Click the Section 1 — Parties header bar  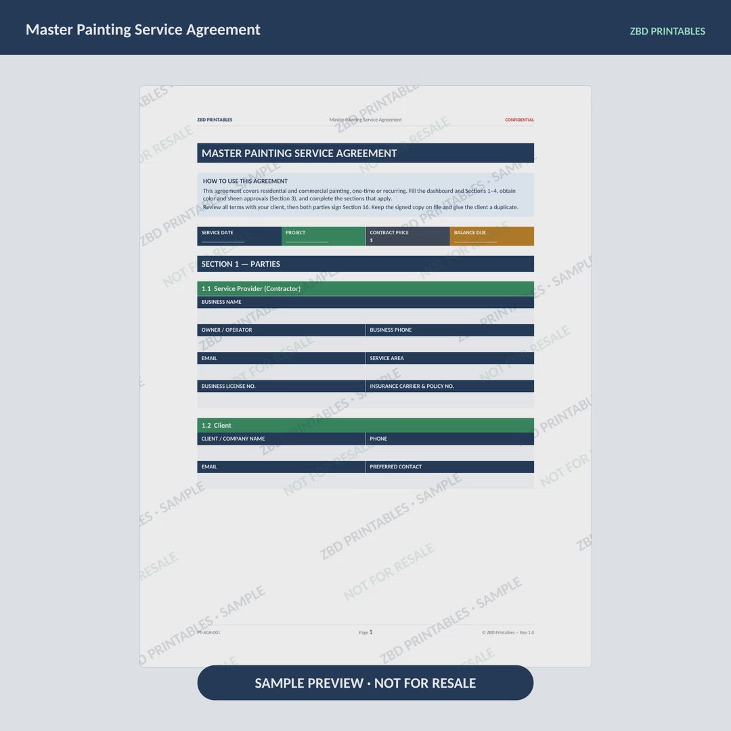point(365,264)
